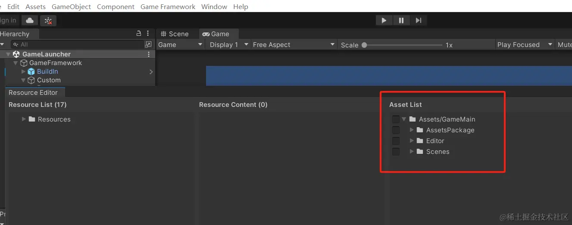This screenshot has height=225, width=572.
Task: Select the AssetsPackage row label
Action: [x=450, y=130]
